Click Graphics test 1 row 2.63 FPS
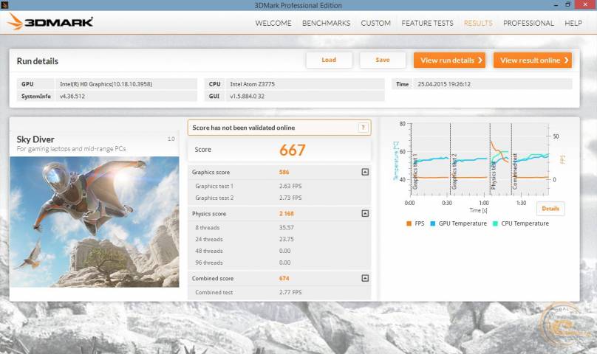Image resolution: width=597 pixels, height=354 pixels. pyautogui.click(x=279, y=186)
